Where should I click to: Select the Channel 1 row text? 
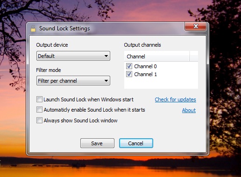pyautogui.click(x=145, y=74)
